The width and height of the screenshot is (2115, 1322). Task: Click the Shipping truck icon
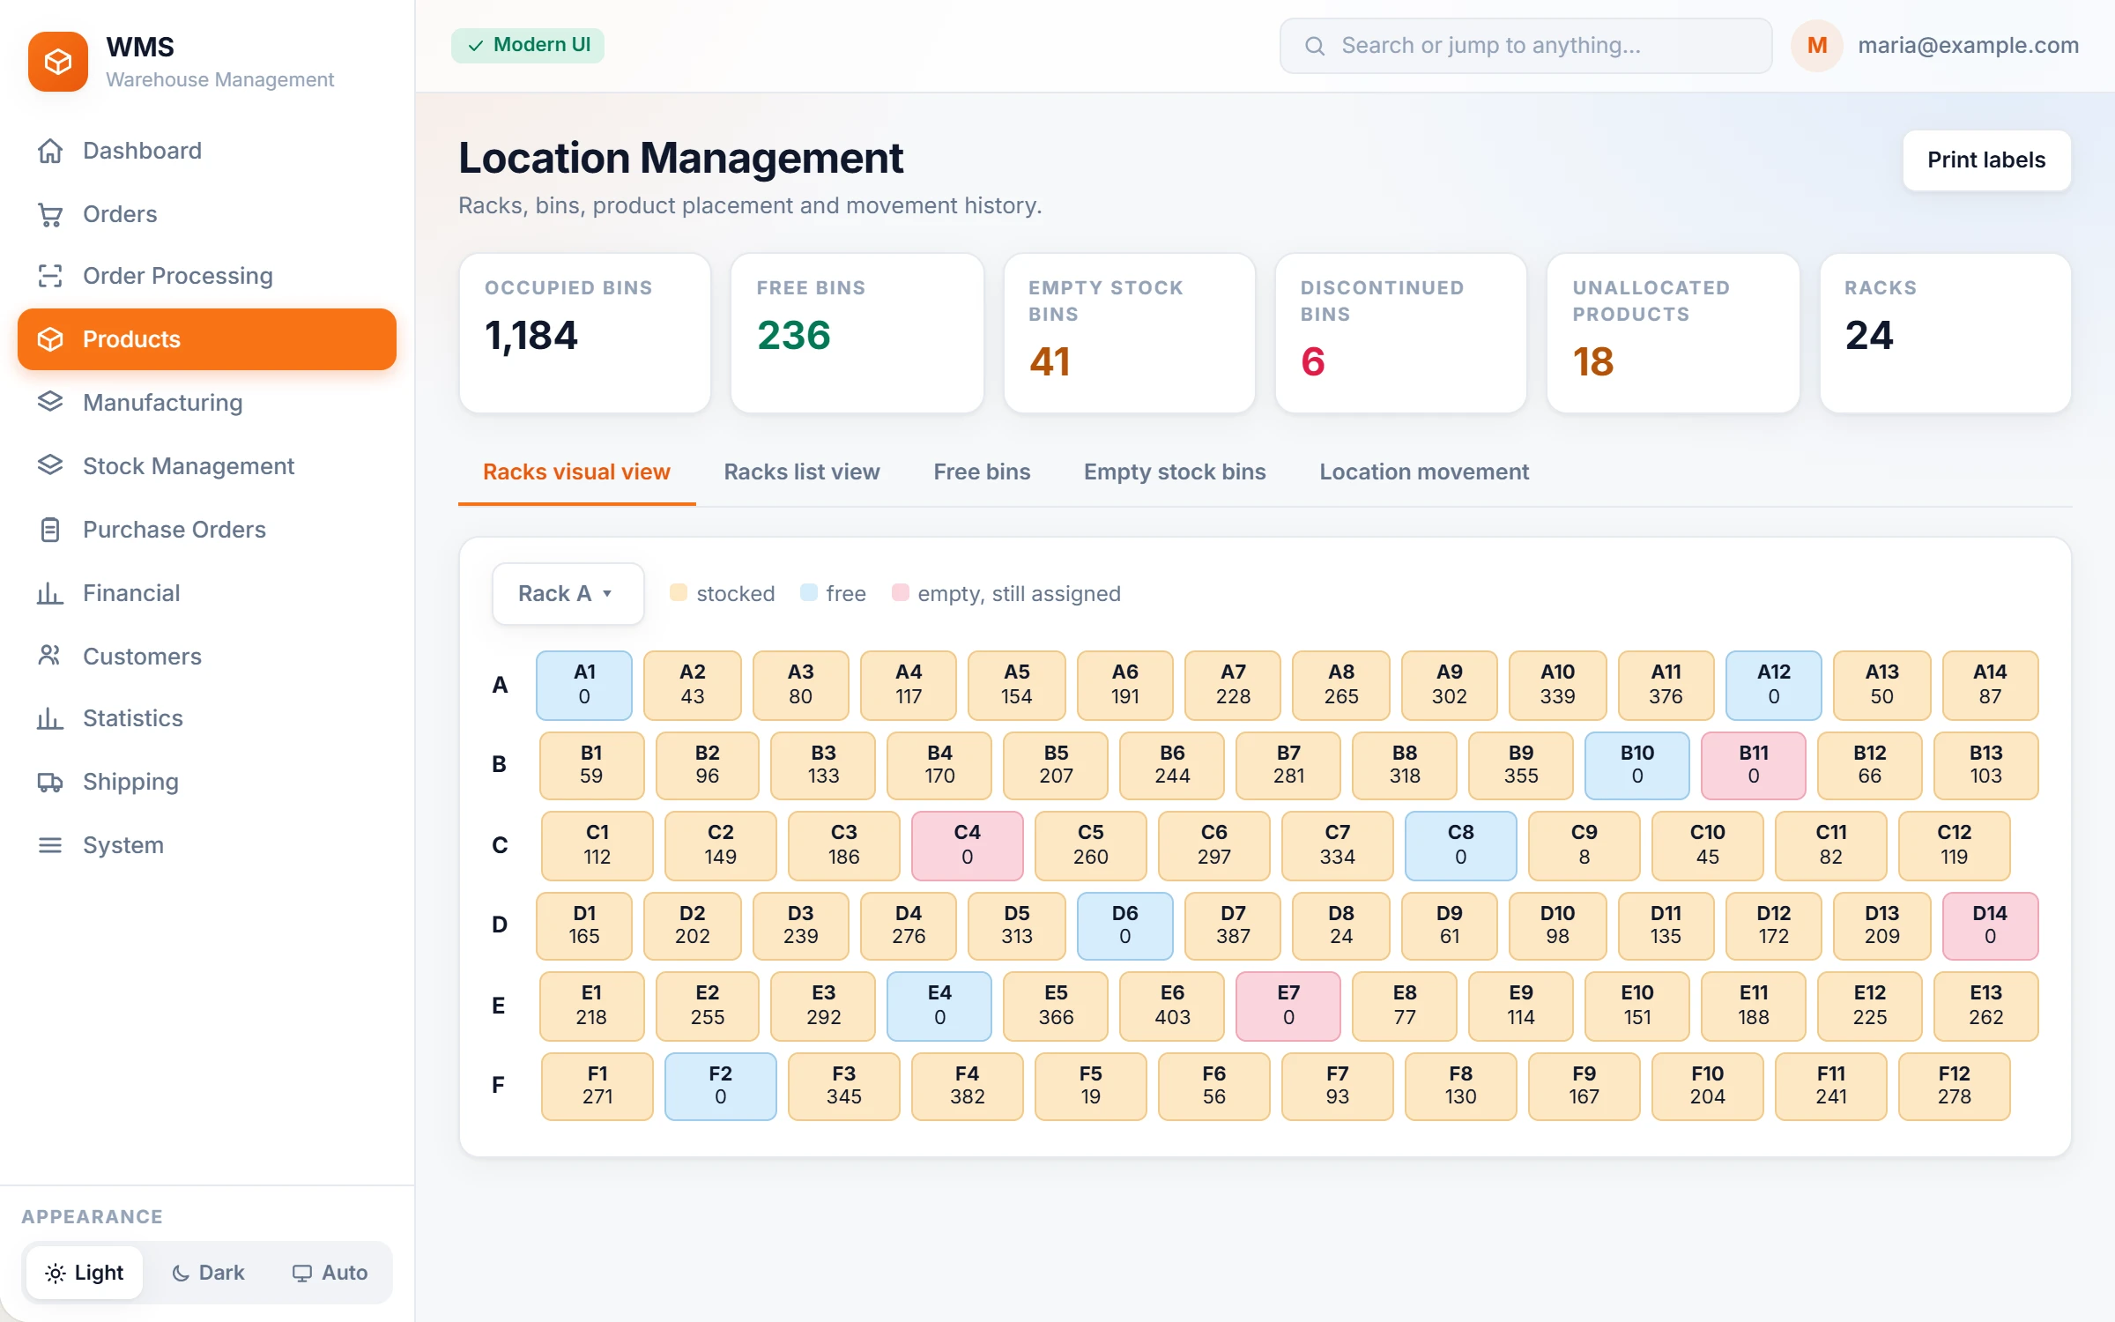pyautogui.click(x=50, y=782)
